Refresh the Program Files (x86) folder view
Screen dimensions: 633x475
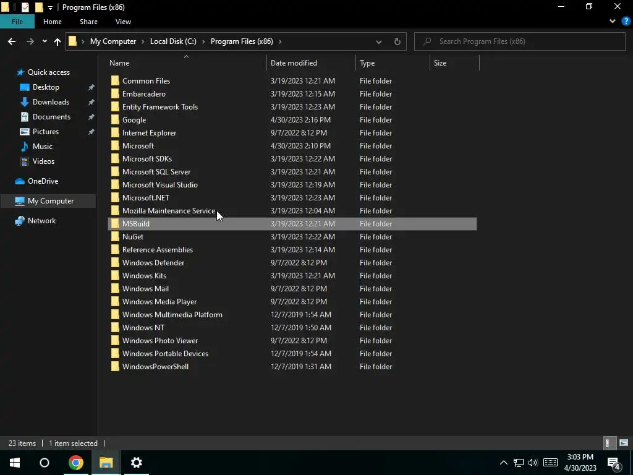click(397, 41)
